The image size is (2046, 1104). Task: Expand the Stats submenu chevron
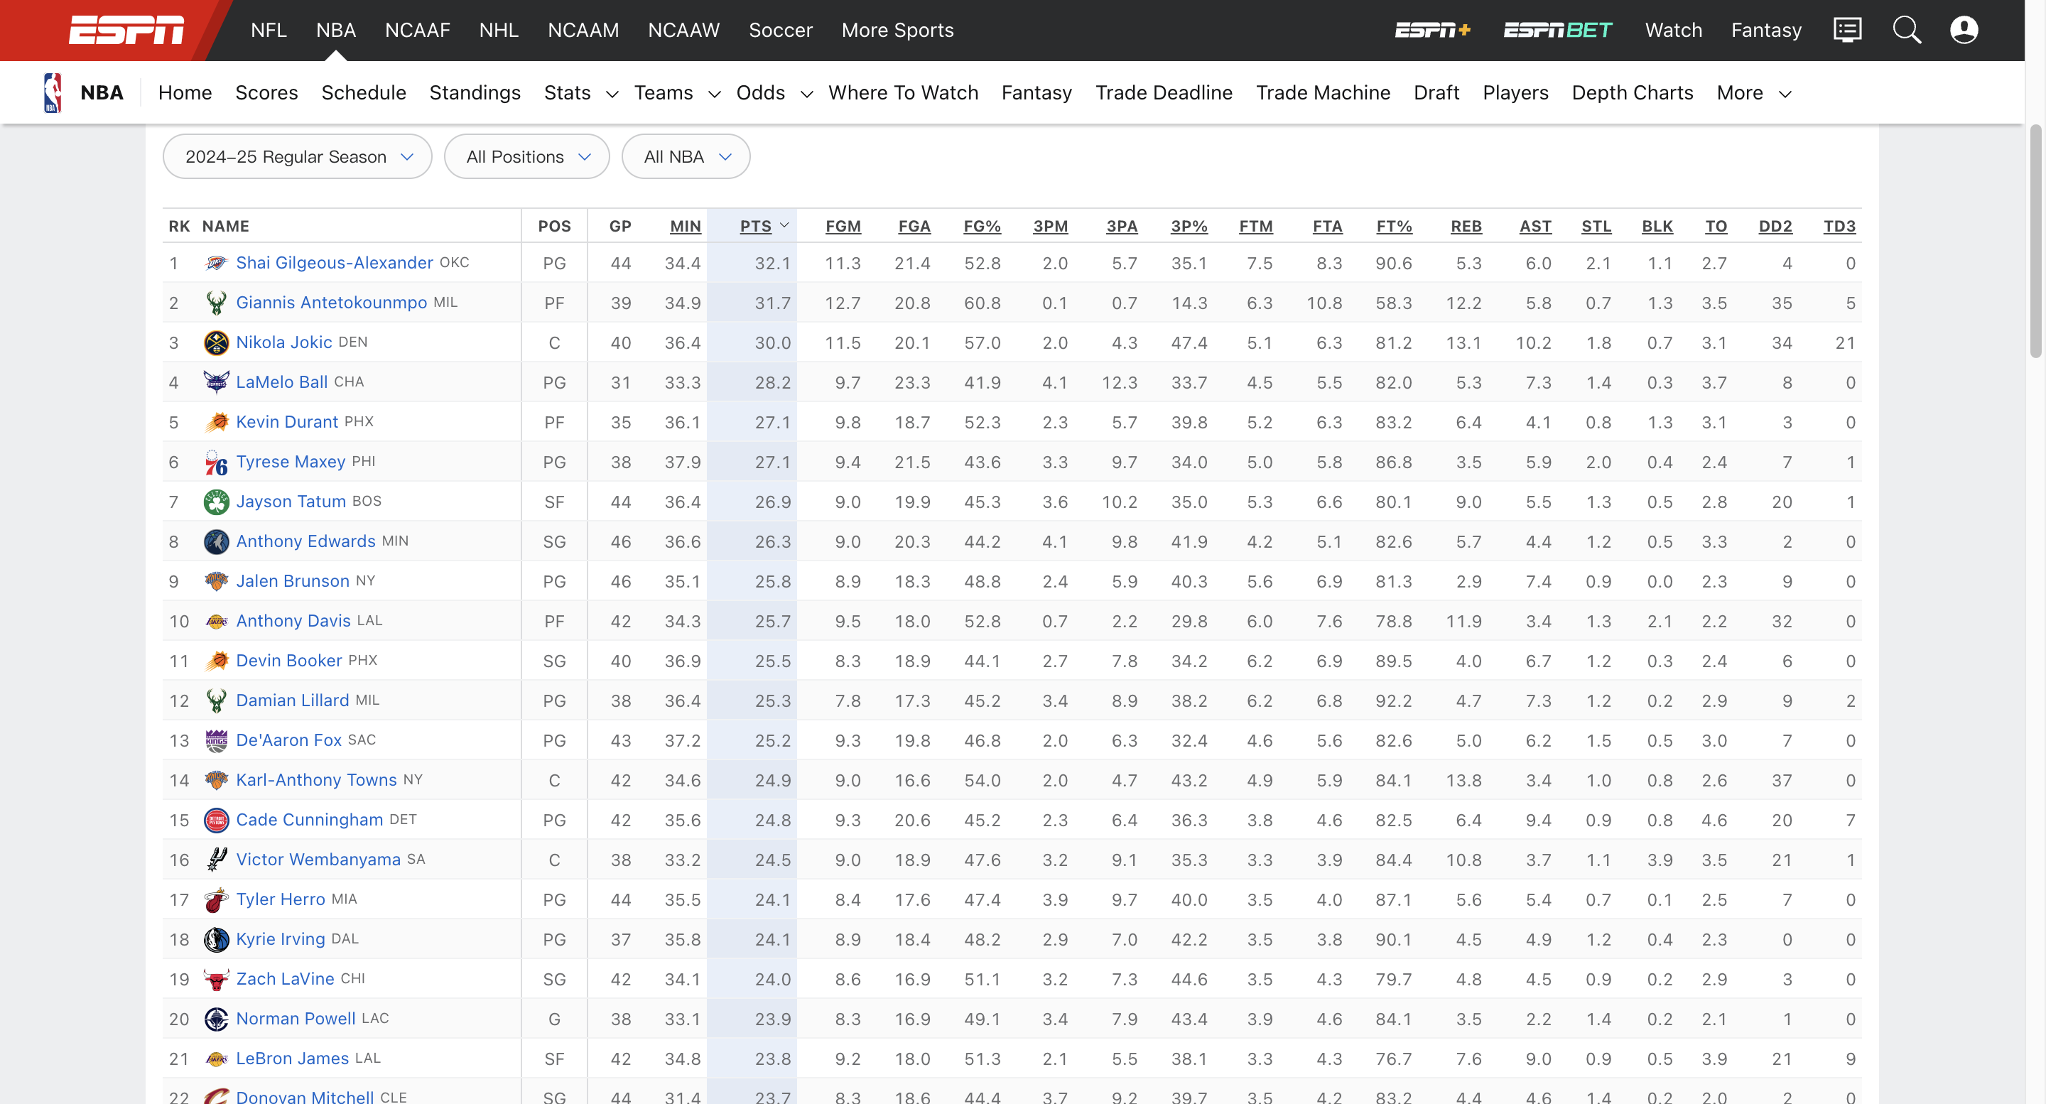[x=612, y=94]
